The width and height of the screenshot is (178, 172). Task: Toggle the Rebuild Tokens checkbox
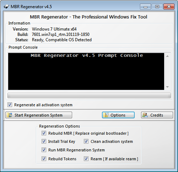[x=44, y=159]
